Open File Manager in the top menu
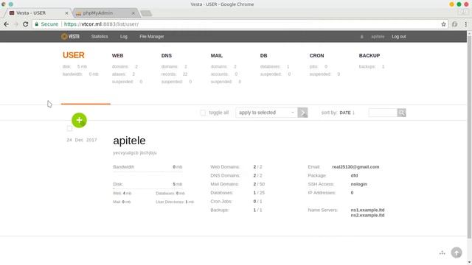Image resolution: width=472 pixels, height=265 pixels. tap(152, 37)
